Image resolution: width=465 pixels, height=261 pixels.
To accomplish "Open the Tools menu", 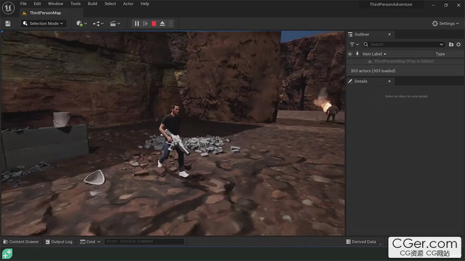I will click(76, 4).
